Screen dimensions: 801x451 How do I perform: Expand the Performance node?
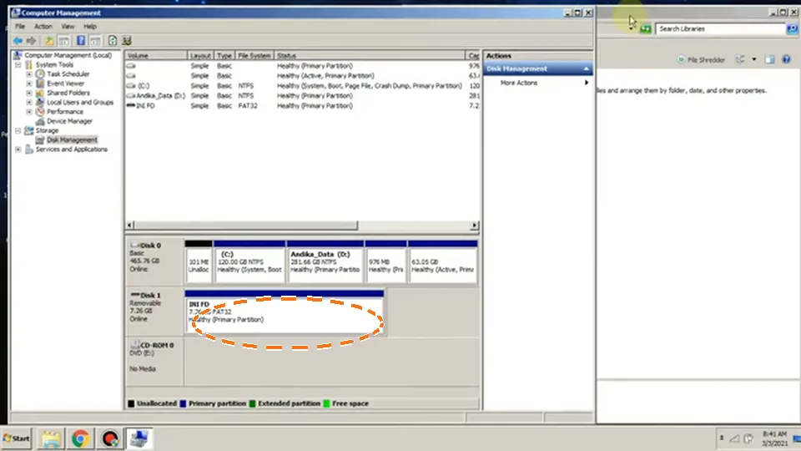coord(29,111)
